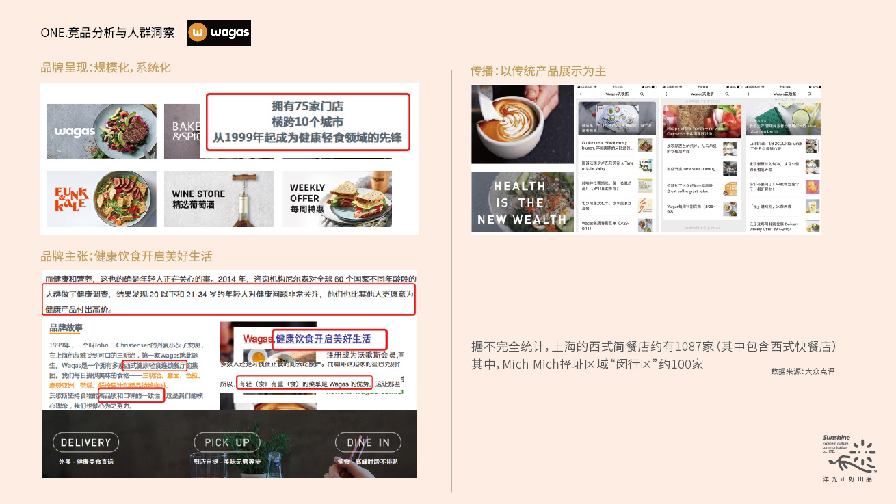Tap the bread and salad banner image in the phone screen
Screen dimensions: 896x504
coord(702,121)
